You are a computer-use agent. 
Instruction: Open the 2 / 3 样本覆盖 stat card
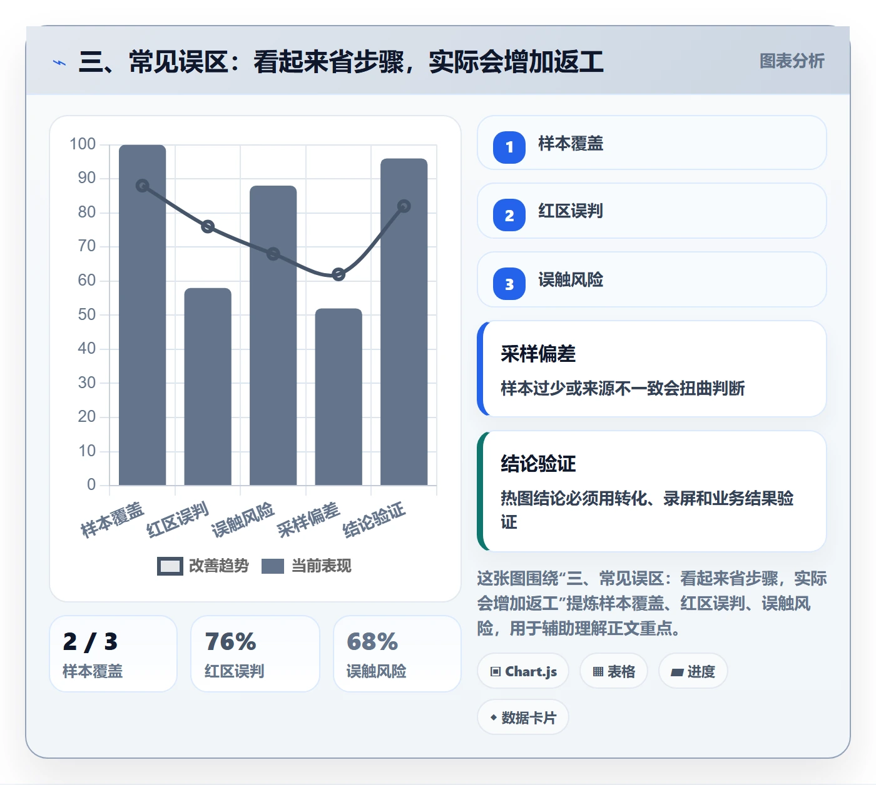click(x=113, y=654)
